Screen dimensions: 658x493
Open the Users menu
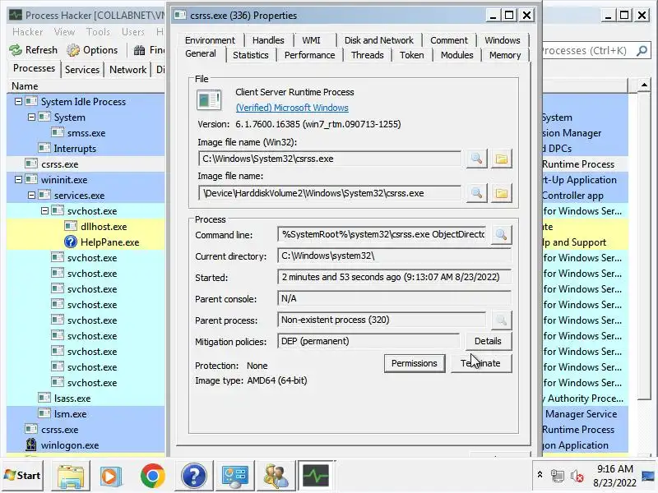[x=133, y=32]
